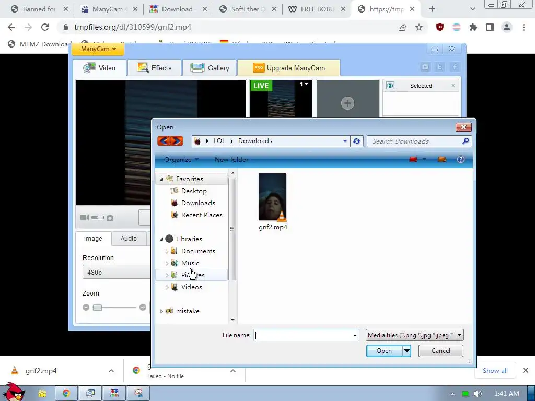Screen dimensions: 535x401
Task: Click the YouTube icon in ManyCam
Action: click(425, 67)
